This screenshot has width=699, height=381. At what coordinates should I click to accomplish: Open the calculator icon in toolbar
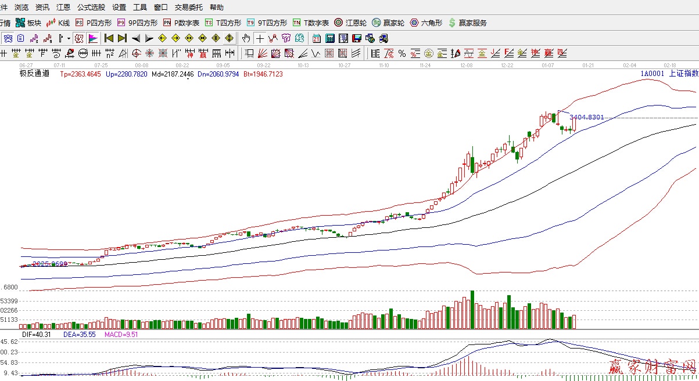tap(329, 39)
